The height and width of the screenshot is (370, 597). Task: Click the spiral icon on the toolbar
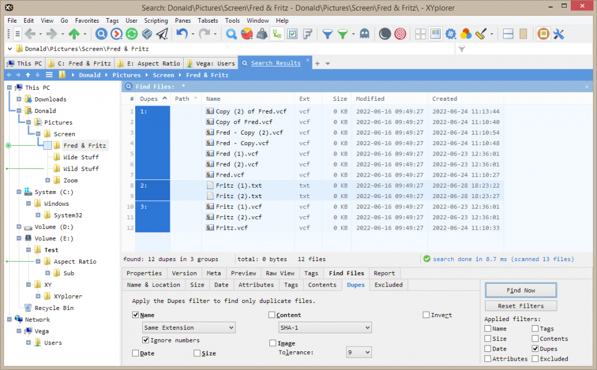tap(400, 34)
